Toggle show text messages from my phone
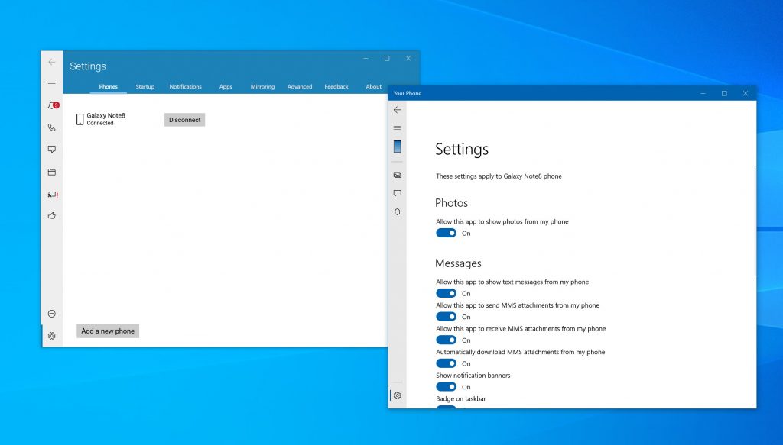783x445 pixels. (x=446, y=293)
